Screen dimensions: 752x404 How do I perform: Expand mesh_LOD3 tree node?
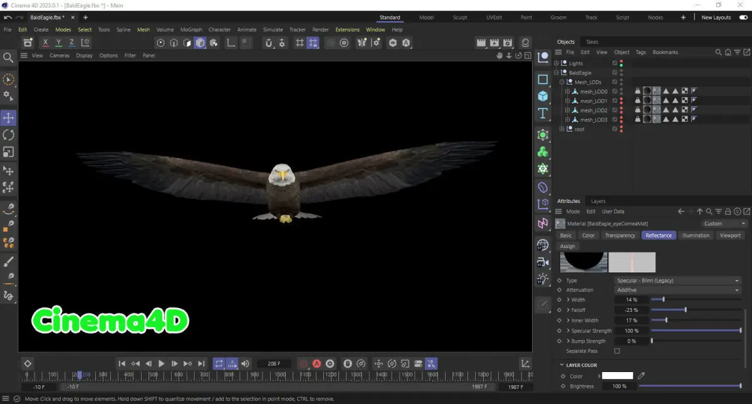(x=568, y=120)
